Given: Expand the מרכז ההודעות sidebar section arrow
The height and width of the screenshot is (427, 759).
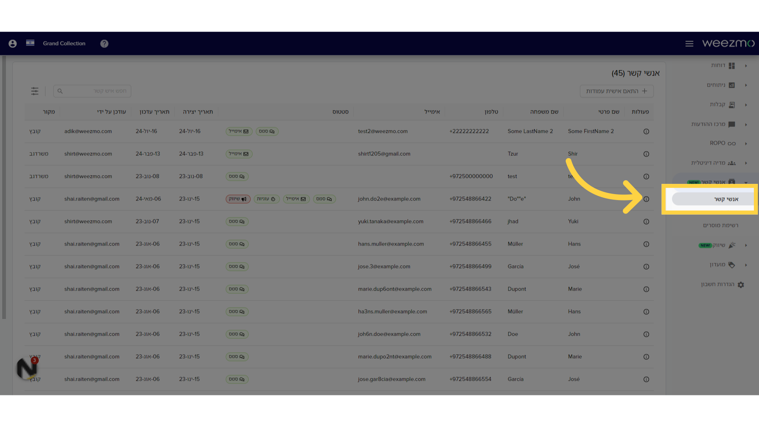Looking at the screenshot, I should 746,125.
